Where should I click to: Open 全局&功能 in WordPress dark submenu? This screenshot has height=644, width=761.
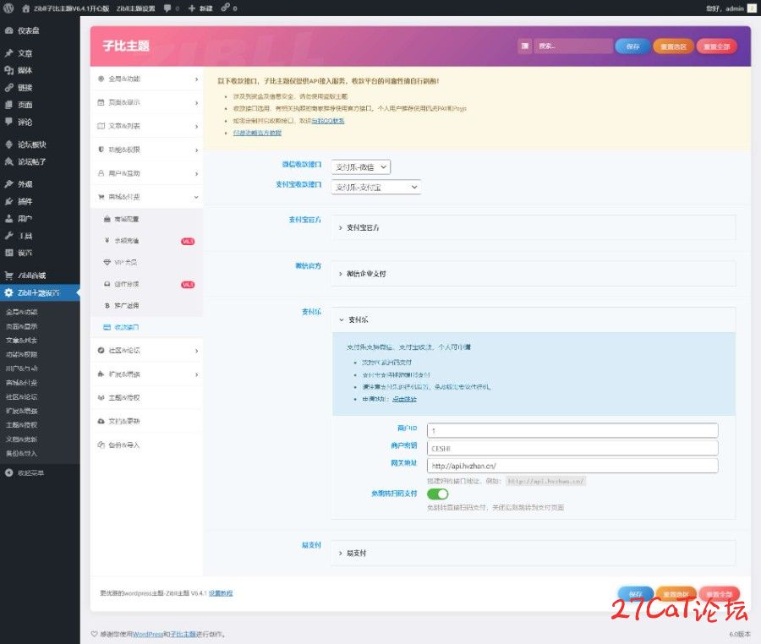[x=22, y=312]
